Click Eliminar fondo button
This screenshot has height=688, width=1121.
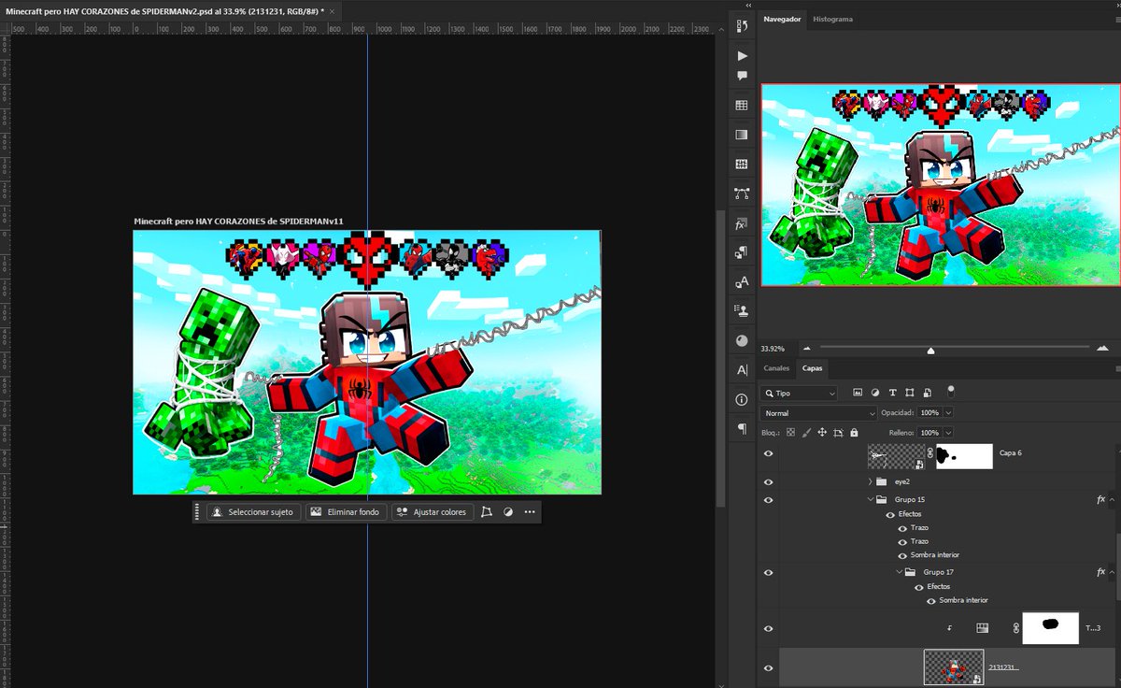pyautogui.click(x=345, y=512)
